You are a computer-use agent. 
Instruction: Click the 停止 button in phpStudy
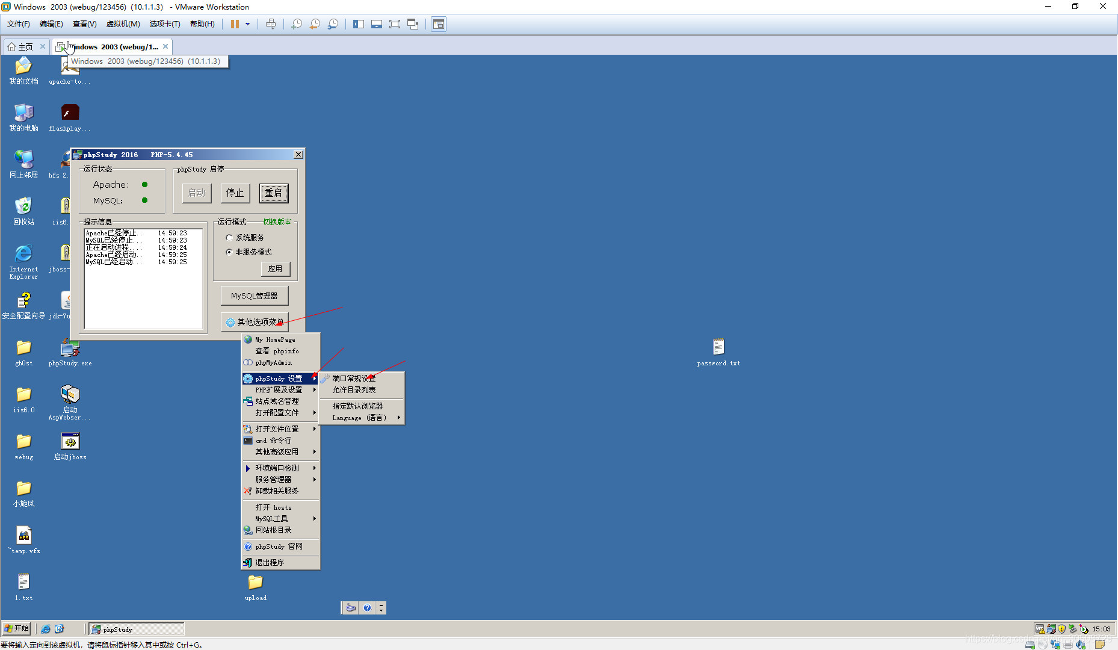point(235,193)
